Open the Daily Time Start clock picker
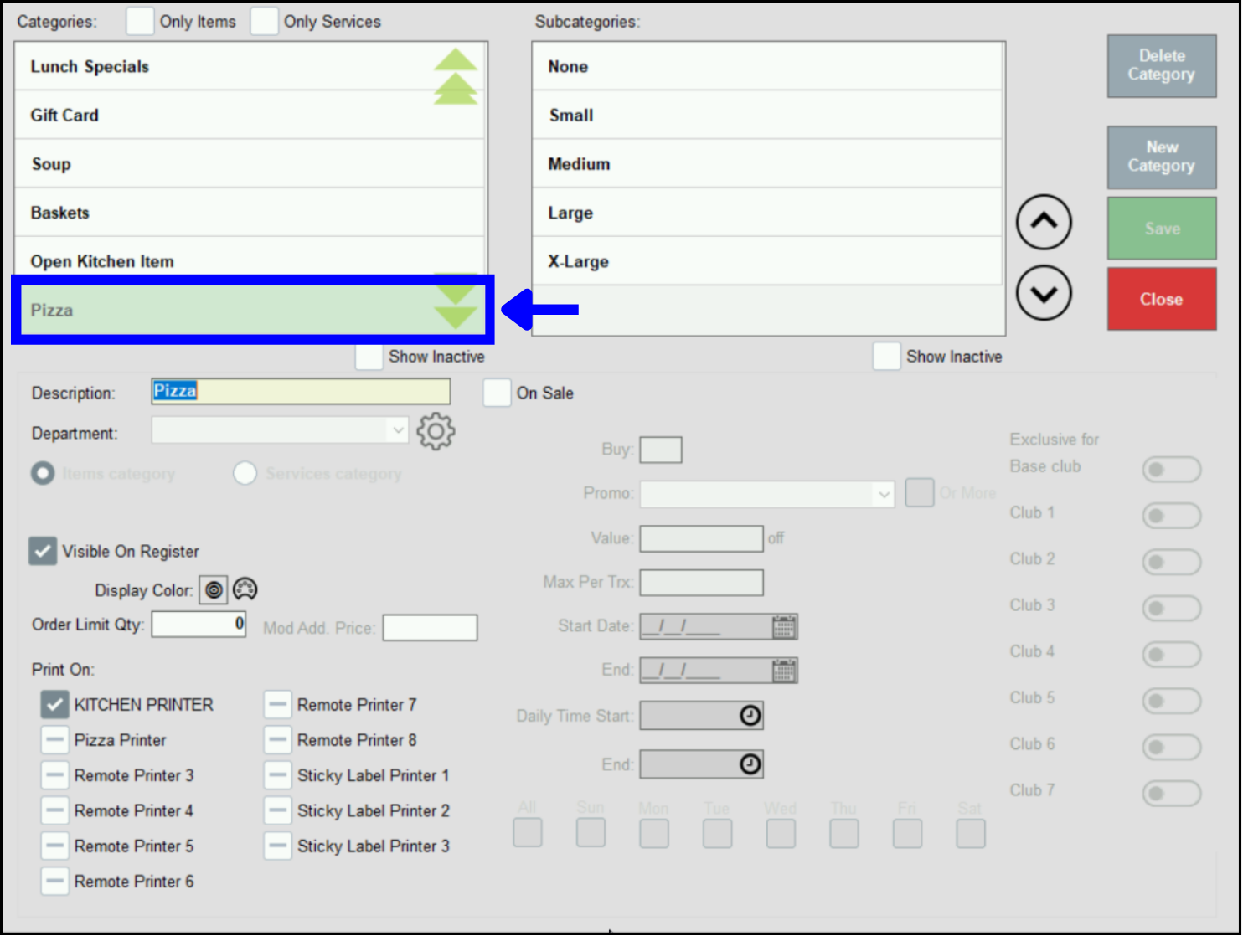Screen dimensions: 1243x936 point(748,714)
